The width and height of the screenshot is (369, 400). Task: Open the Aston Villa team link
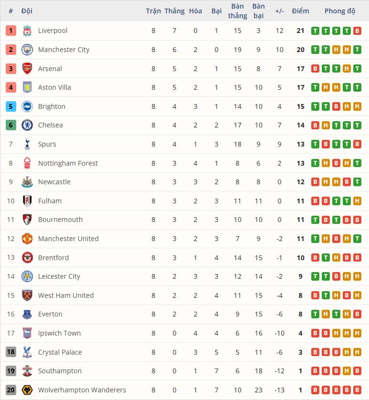(54, 87)
